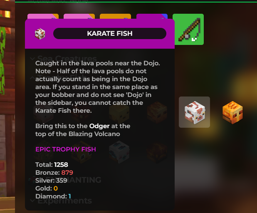Screen dimensions: 257x213
Task: Click the fishing rod item on green tile
Action: click(188, 29)
